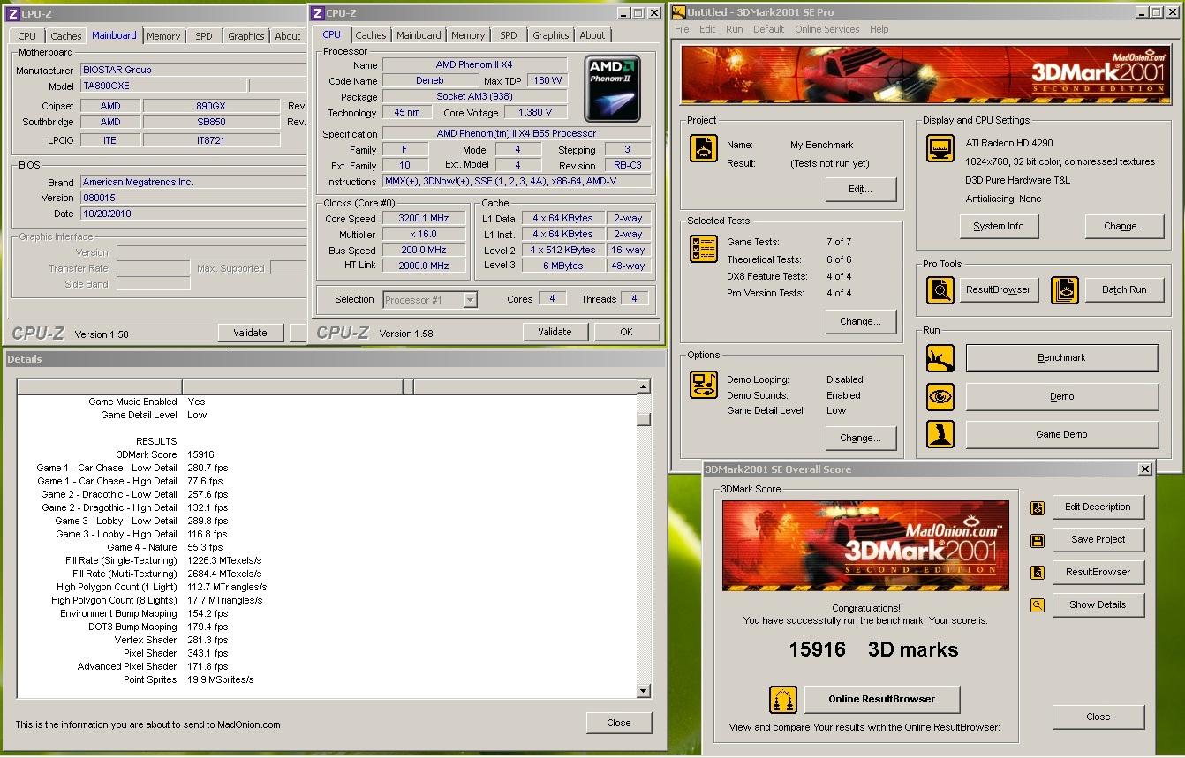Click the Details list scroll down arrow
This screenshot has height=758, width=1185.
[x=644, y=691]
